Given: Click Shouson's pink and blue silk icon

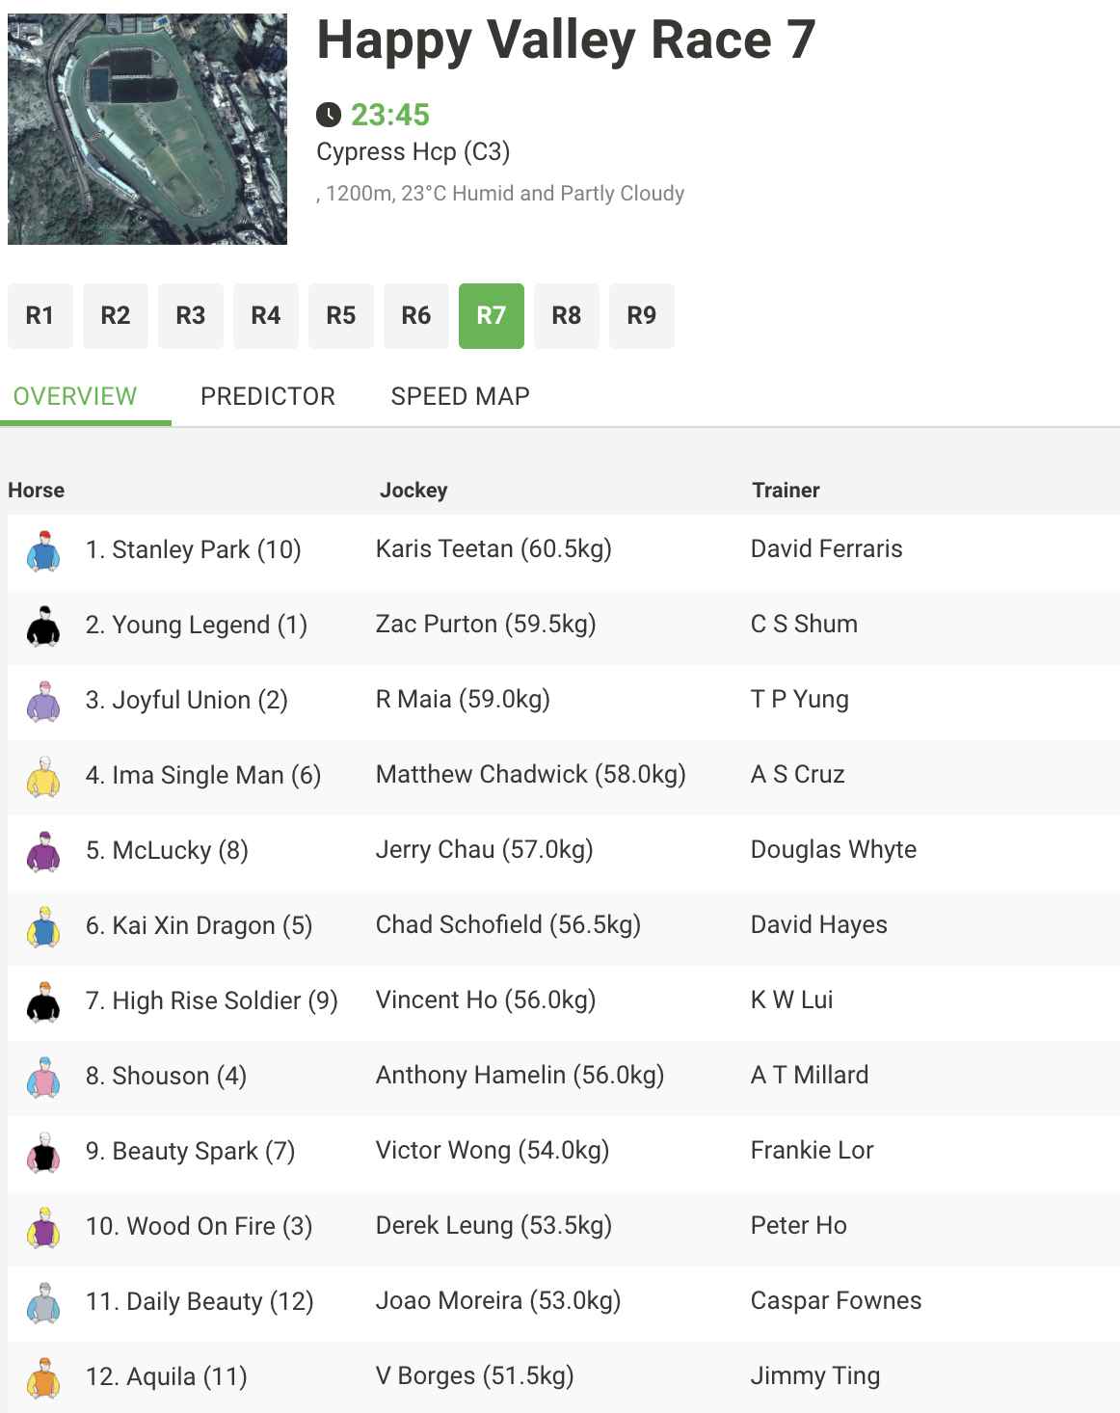Looking at the screenshot, I should click(x=43, y=1077).
